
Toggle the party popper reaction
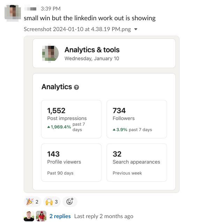point(32,202)
